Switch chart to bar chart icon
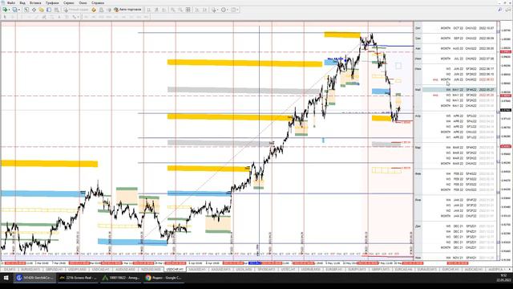 click(x=148, y=10)
